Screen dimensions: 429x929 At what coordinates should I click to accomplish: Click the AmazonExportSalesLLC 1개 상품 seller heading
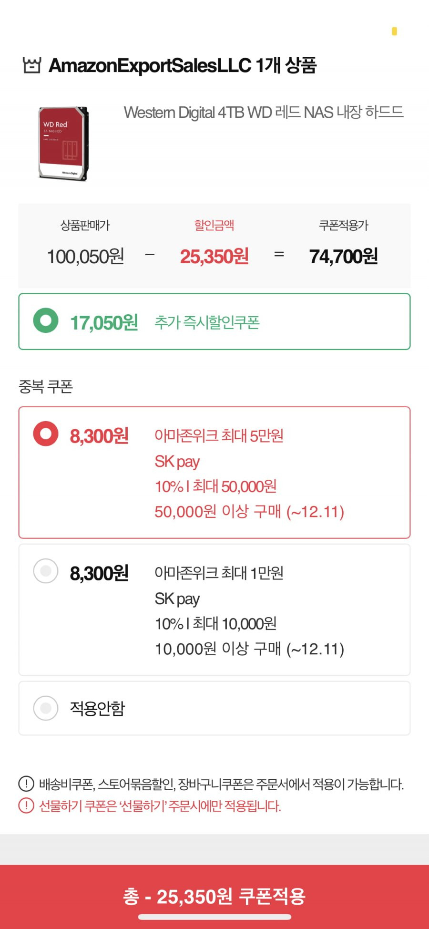pyautogui.click(x=183, y=65)
